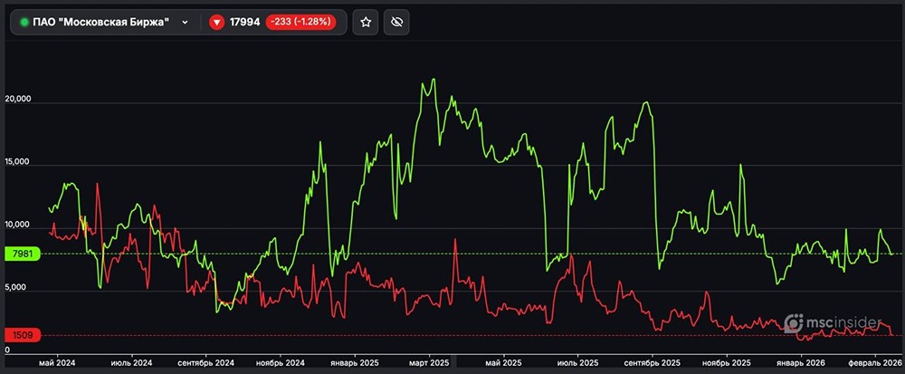Click the chevron beside the Московская Биржа name

coord(185,23)
